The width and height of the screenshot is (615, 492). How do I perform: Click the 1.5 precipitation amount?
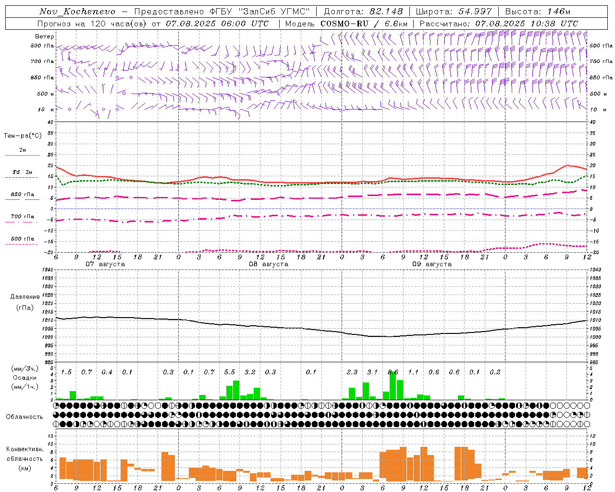66,372
